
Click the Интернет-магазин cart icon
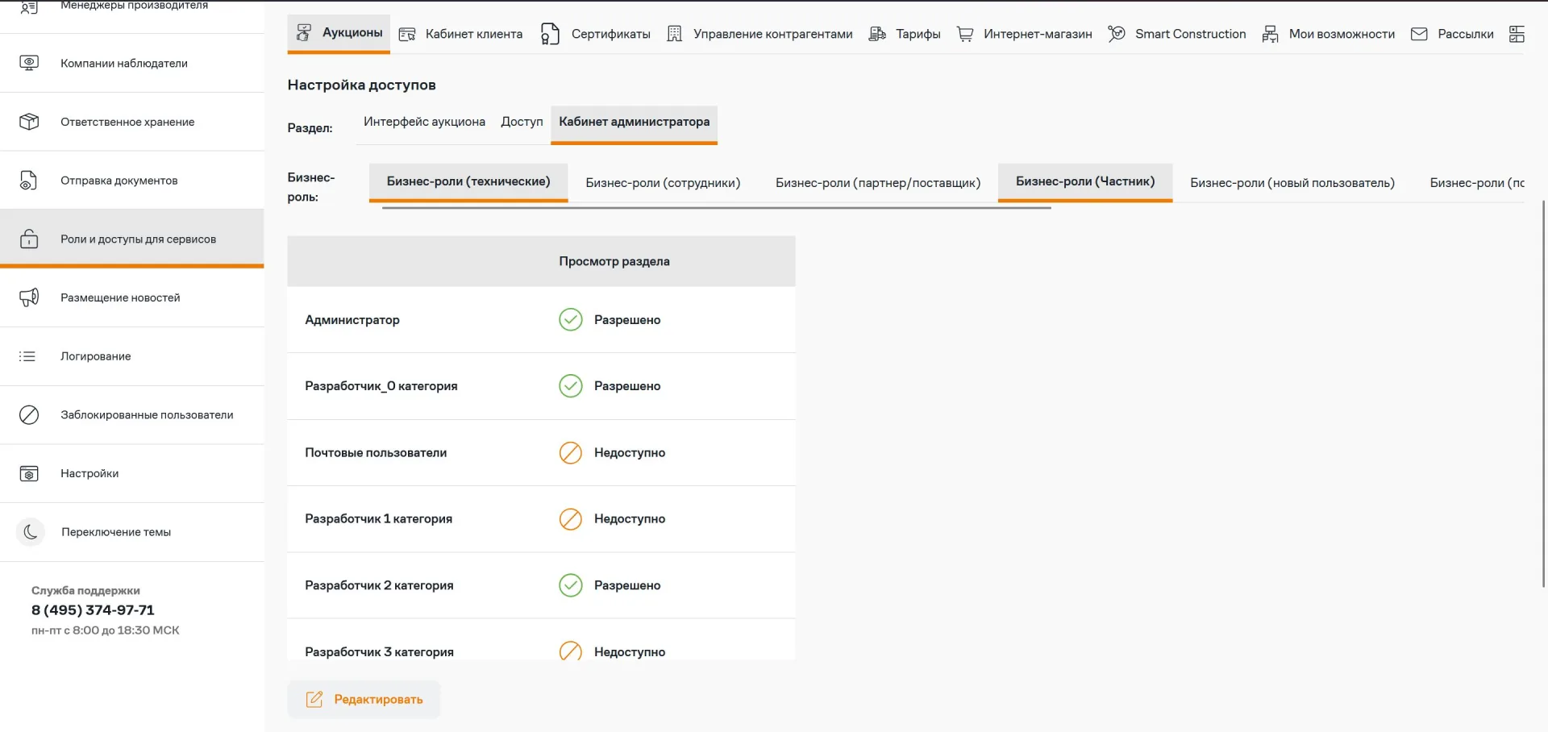(964, 34)
